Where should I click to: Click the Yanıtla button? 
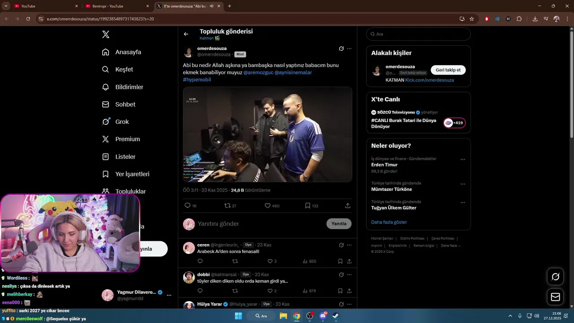(x=339, y=224)
